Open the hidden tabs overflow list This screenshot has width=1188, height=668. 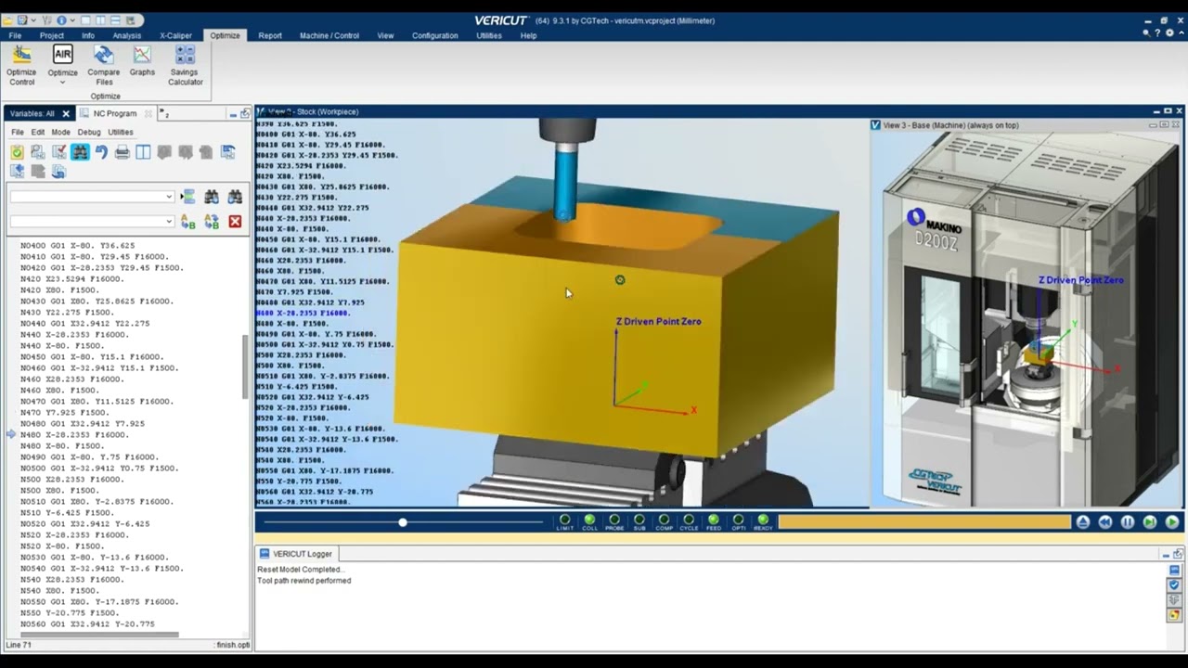(164, 113)
